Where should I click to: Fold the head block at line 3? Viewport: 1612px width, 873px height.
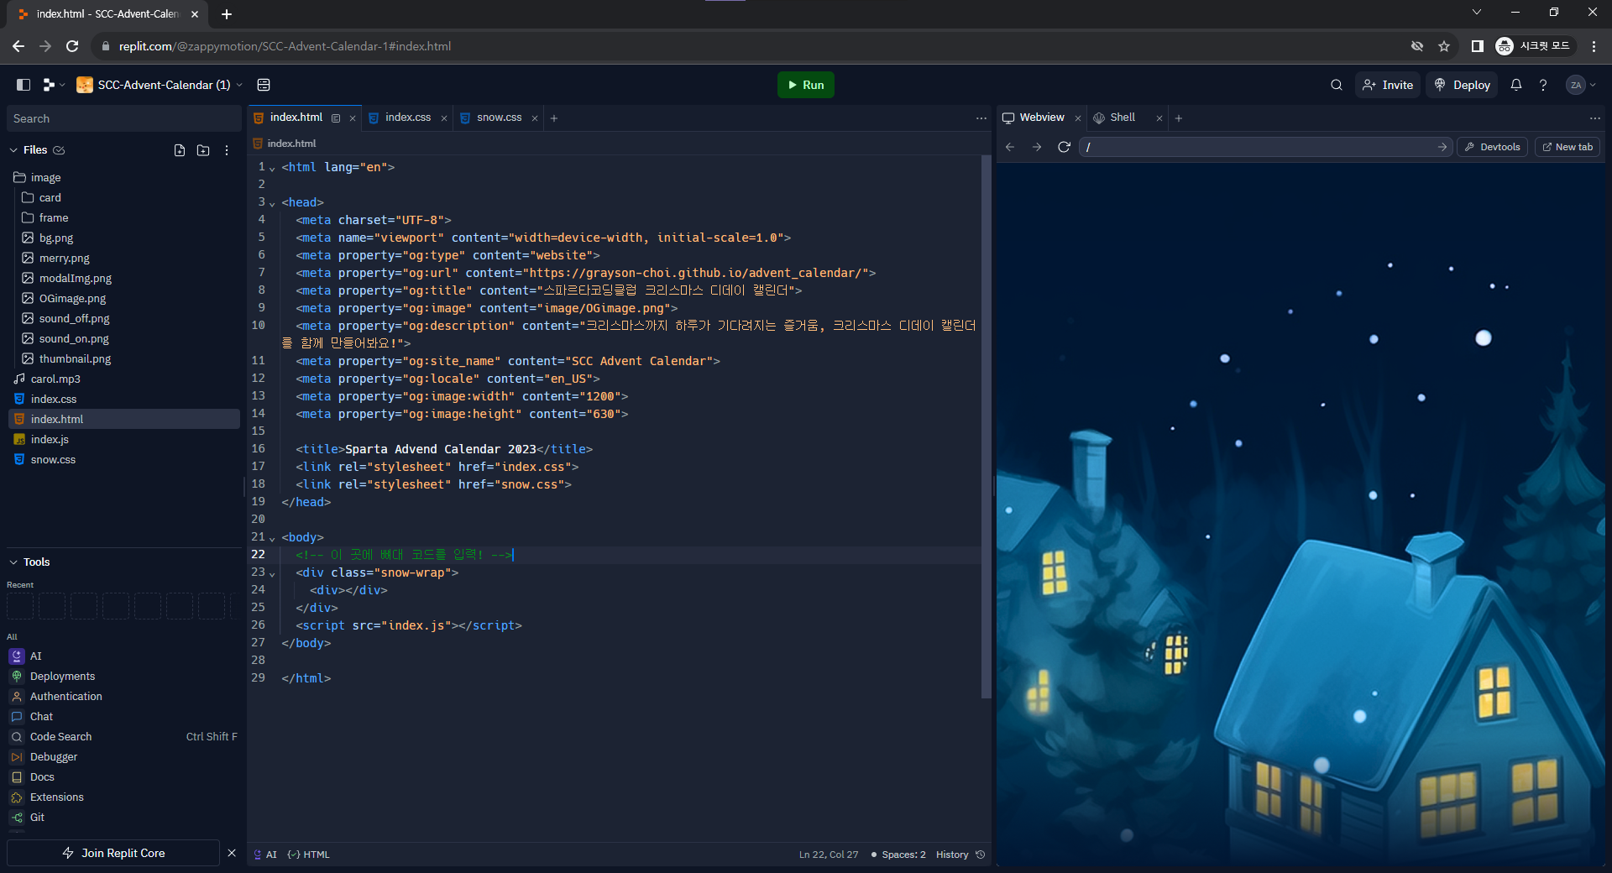click(x=272, y=203)
